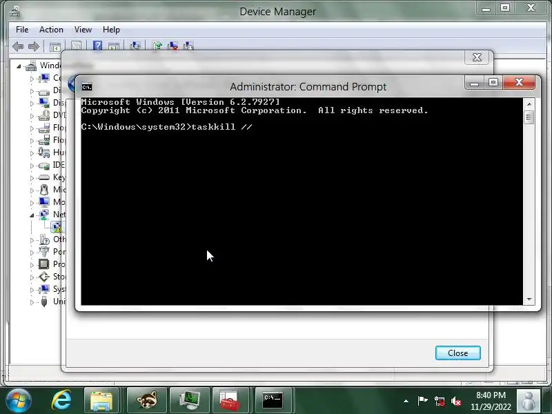Open the File menu in Device Manager
This screenshot has width=552, height=414.
pyautogui.click(x=22, y=30)
